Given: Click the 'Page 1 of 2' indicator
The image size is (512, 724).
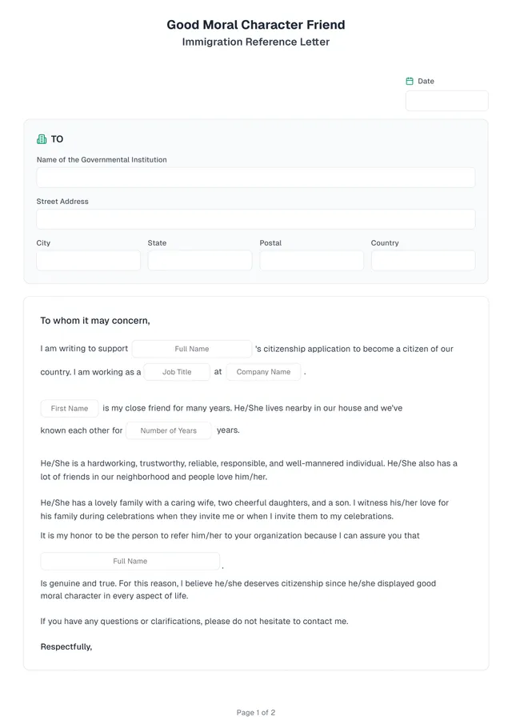Looking at the screenshot, I should (256, 712).
